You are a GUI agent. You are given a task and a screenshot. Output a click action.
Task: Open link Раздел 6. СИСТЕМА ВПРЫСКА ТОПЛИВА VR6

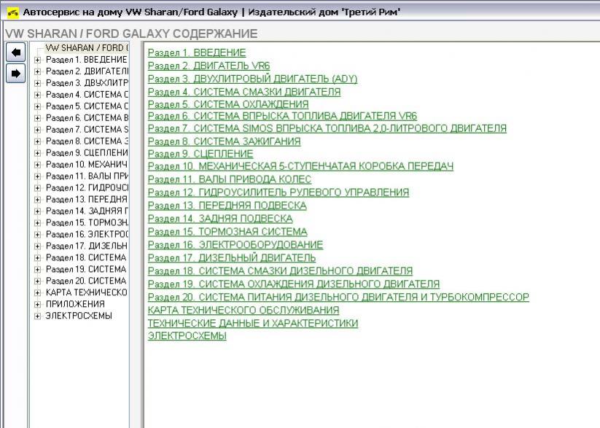point(282,116)
